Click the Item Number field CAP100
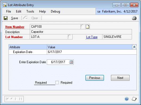The width and height of the screenshot is (141, 105). coord(55,27)
